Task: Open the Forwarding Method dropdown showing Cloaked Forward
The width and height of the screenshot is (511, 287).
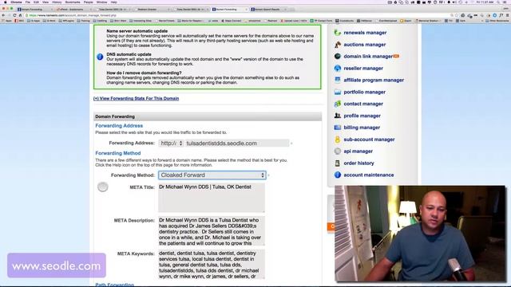Action: click(x=212, y=175)
